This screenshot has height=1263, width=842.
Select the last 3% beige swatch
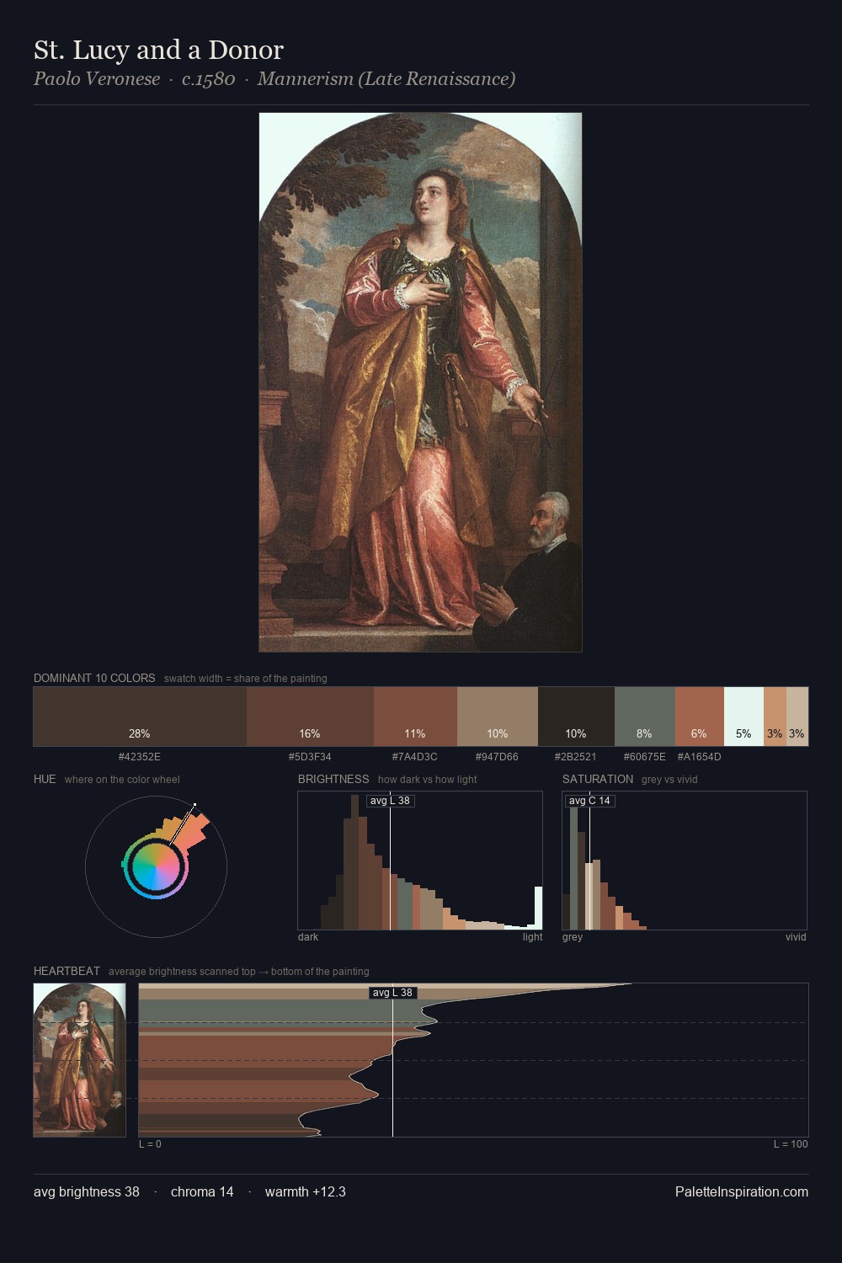[x=797, y=717]
